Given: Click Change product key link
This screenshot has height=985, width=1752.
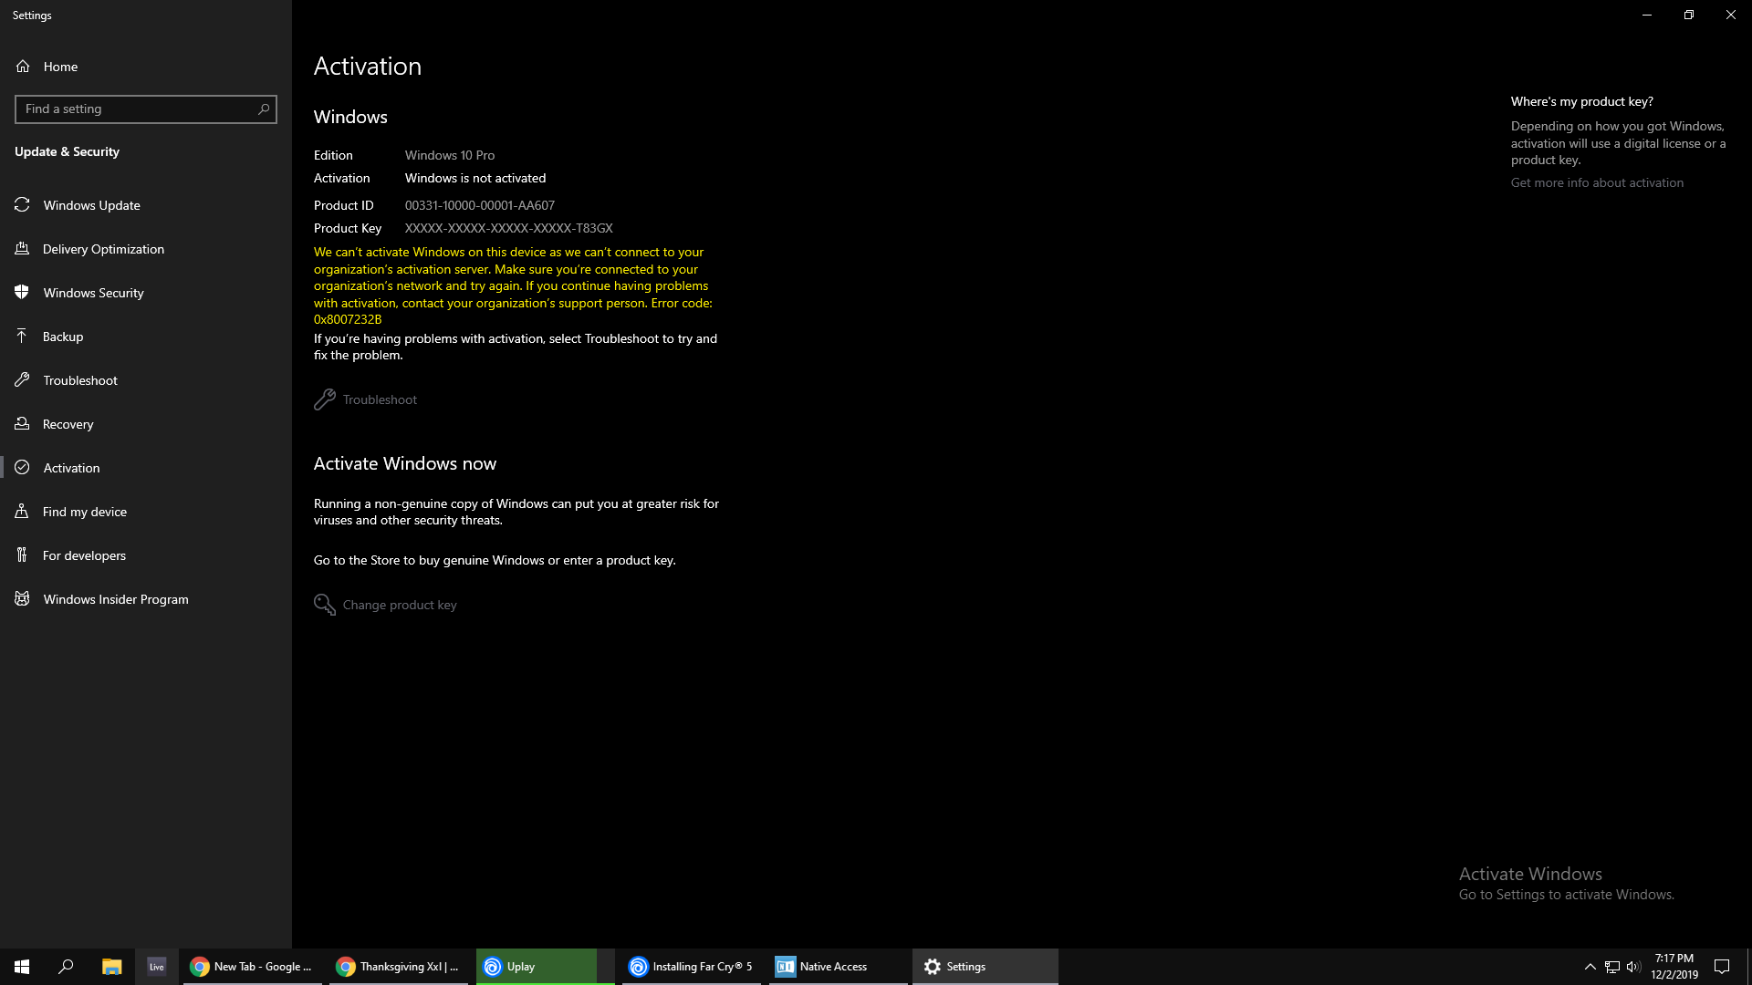Looking at the screenshot, I should point(400,604).
